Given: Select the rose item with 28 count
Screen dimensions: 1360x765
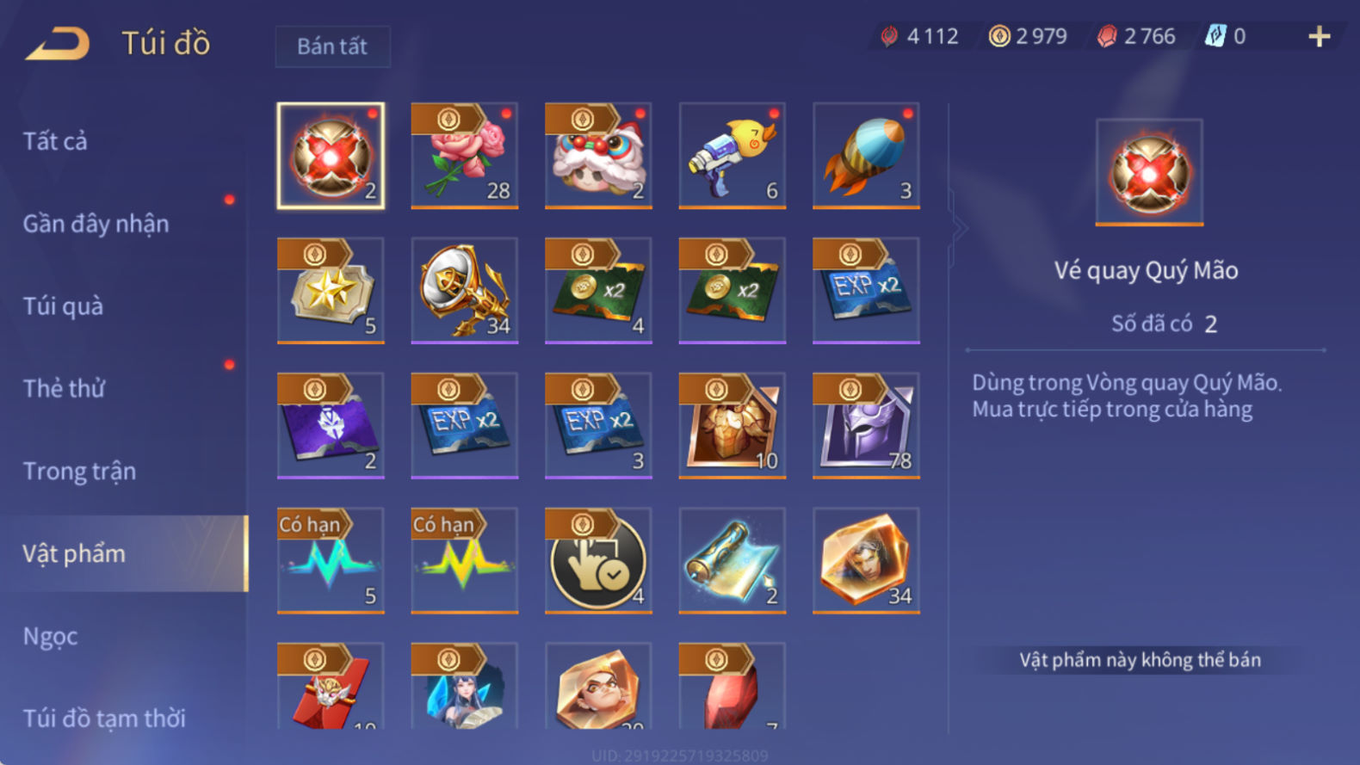Looking at the screenshot, I should click(x=465, y=156).
